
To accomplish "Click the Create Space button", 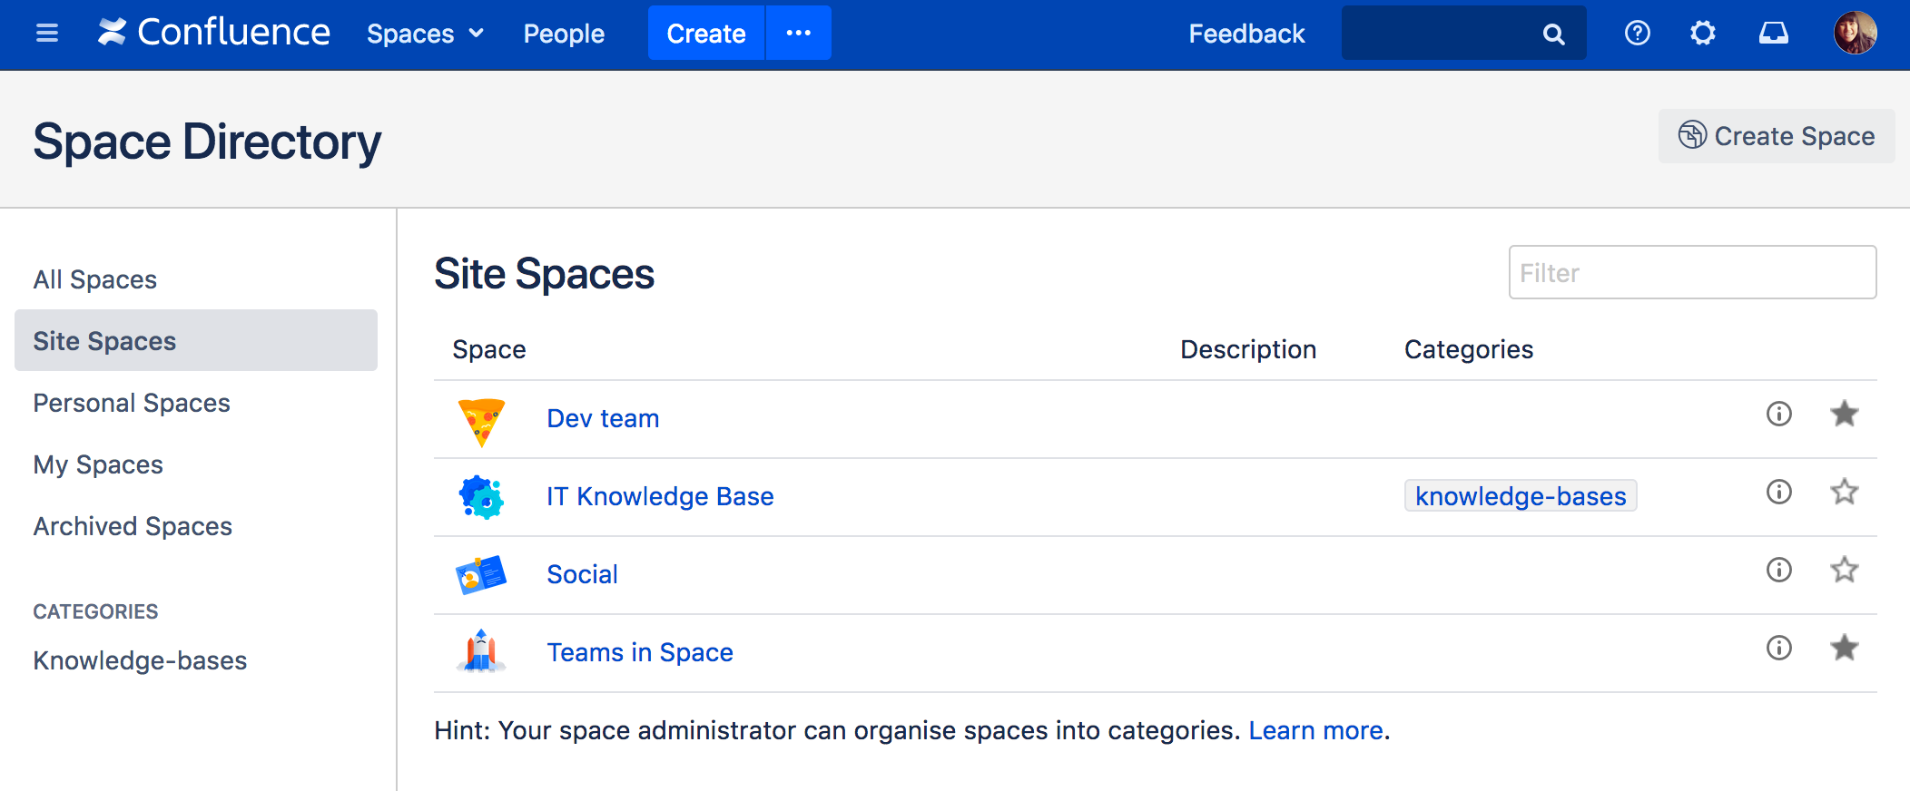I will click(1776, 136).
